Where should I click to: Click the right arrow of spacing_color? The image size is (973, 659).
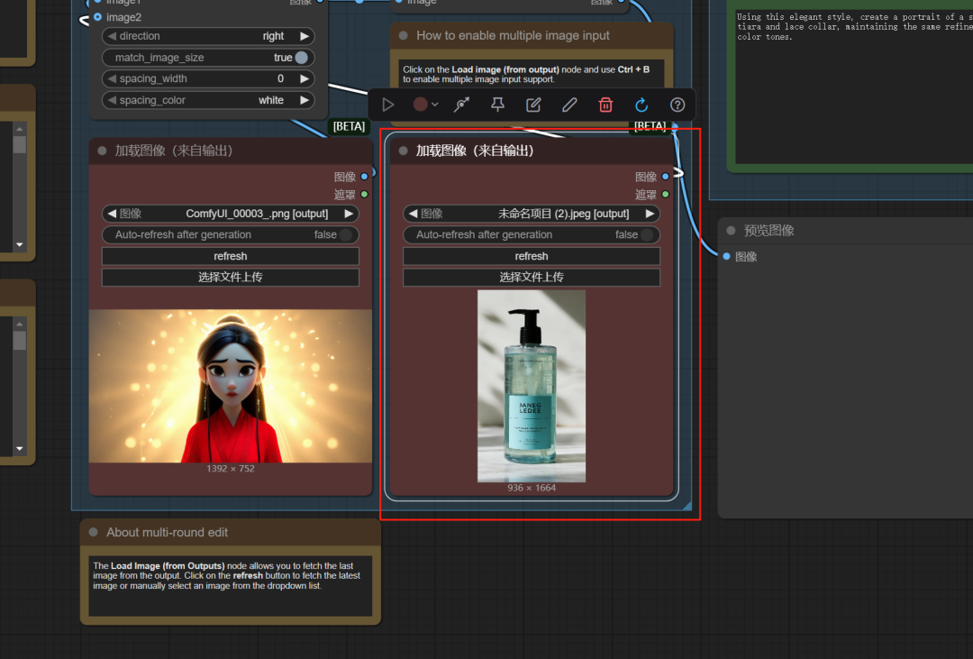coord(305,100)
